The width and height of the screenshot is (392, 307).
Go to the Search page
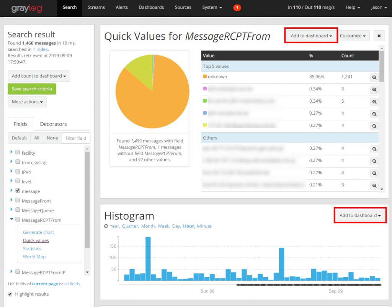(70, 8)
